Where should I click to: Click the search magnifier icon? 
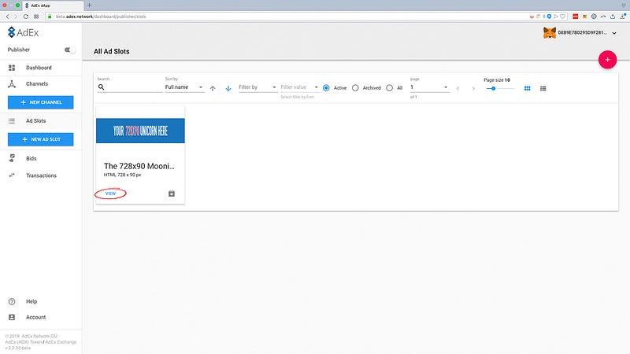(x=102, y=87)
